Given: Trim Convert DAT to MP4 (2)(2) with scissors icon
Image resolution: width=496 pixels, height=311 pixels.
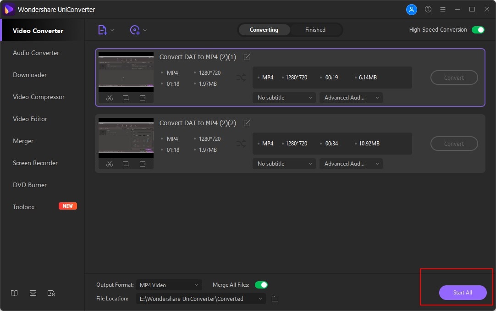Looking at the screenshot, I should [110, 164].
